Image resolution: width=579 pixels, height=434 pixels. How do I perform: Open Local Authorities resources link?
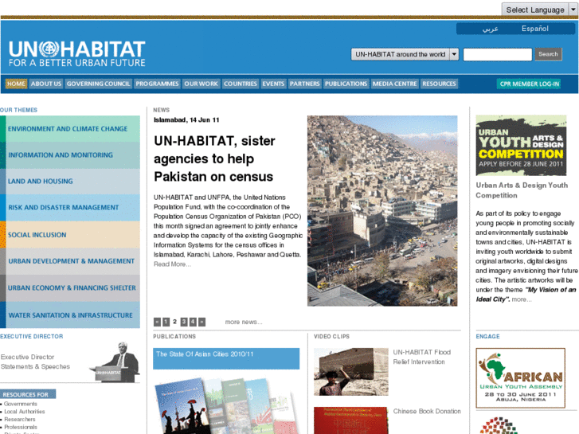(x=25, y=412)
